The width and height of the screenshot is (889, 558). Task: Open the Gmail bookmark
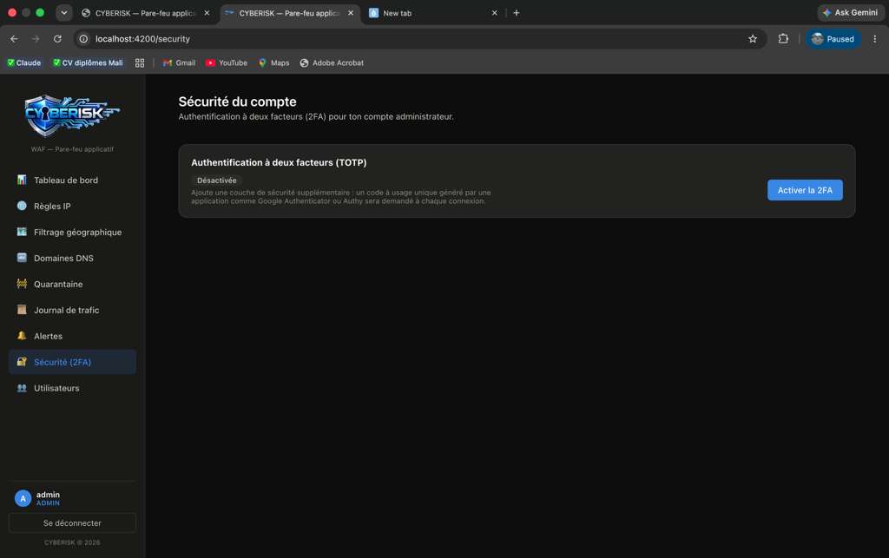point(179,62)
